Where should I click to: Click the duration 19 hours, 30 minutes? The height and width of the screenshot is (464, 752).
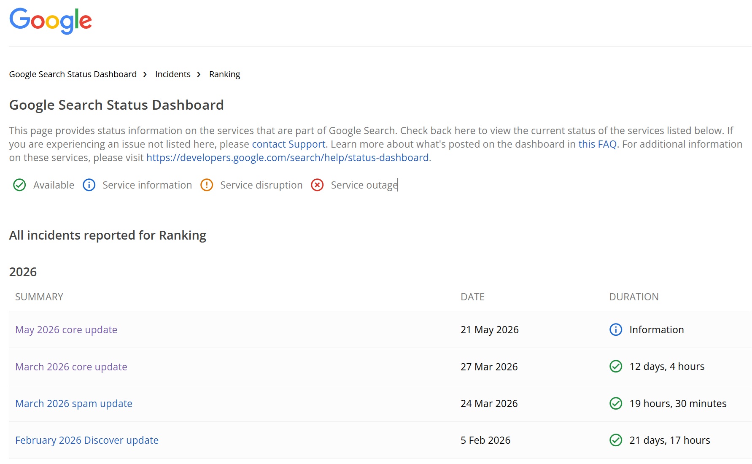coord(678,404)
